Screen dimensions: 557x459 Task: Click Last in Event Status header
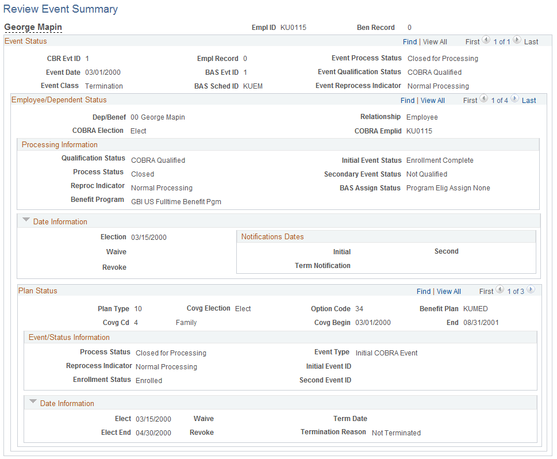531,42
